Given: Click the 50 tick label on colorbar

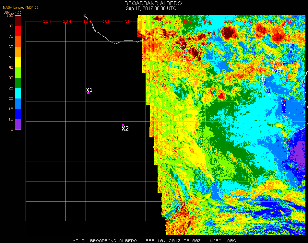Looking at the screenshot, I should [11, 57].
